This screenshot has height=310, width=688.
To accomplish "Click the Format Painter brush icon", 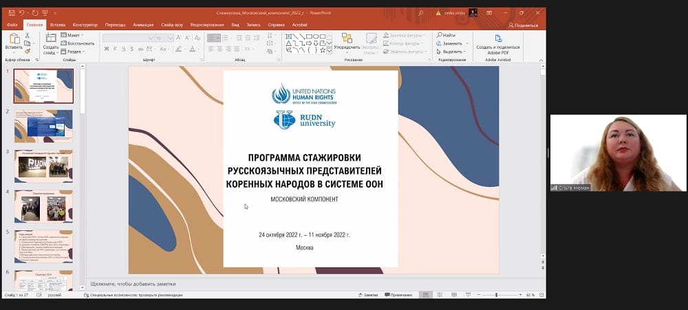I will click(27, 51).
